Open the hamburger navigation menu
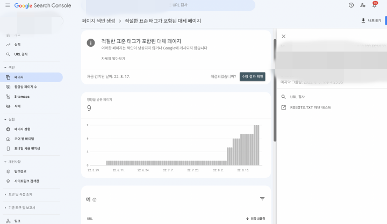 click(x=8, y=5)
